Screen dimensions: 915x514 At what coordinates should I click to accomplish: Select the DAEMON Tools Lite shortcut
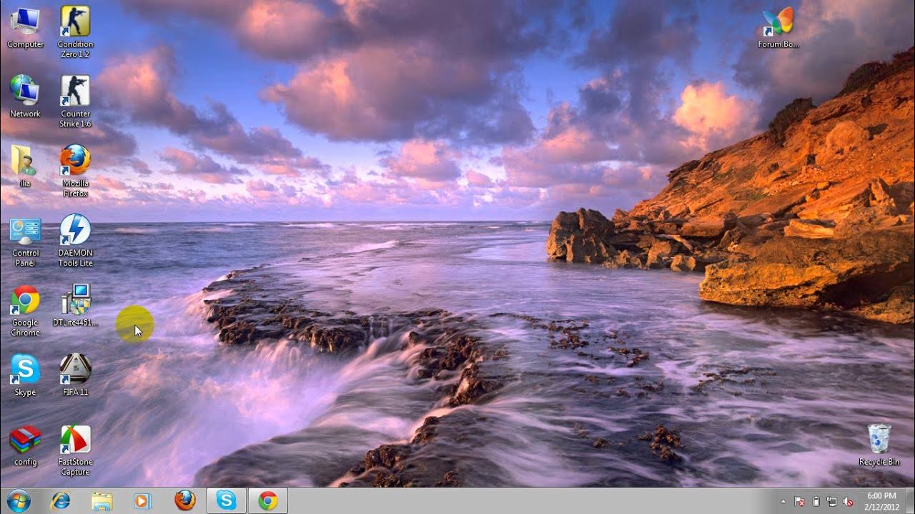(x=75, y=241)
